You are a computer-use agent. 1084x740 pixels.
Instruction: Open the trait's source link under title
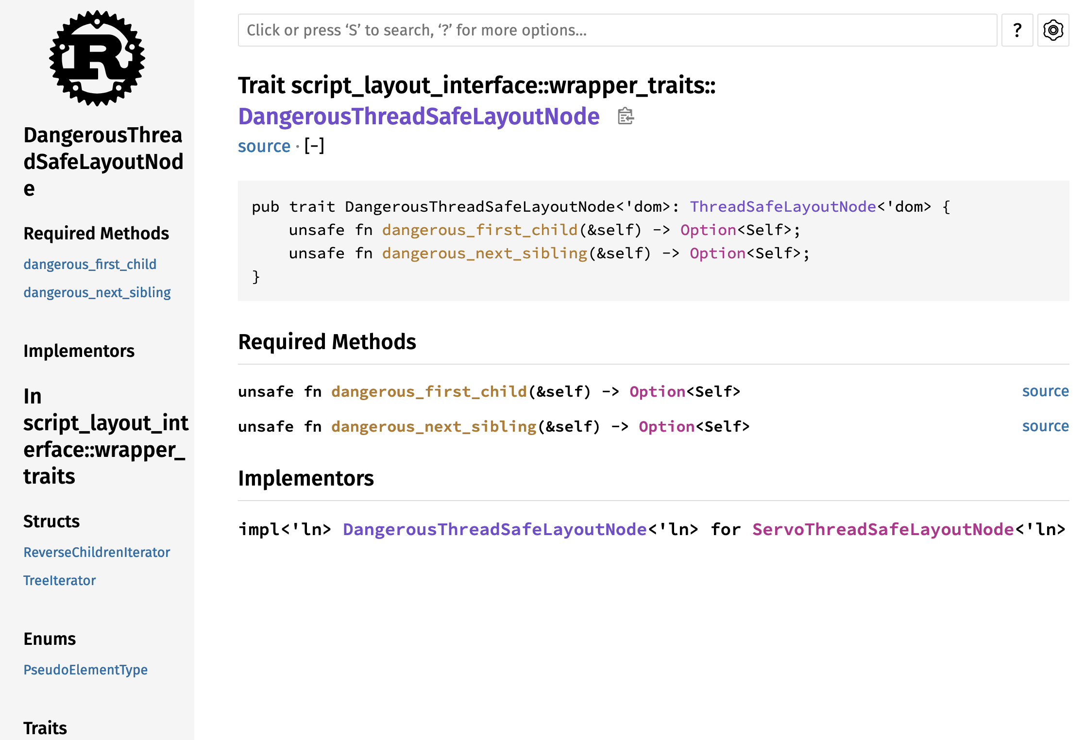(264, 146)
